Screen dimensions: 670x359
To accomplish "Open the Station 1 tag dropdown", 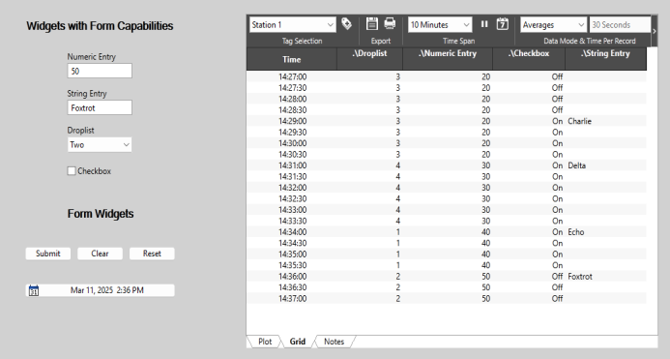I will point(293,25).
